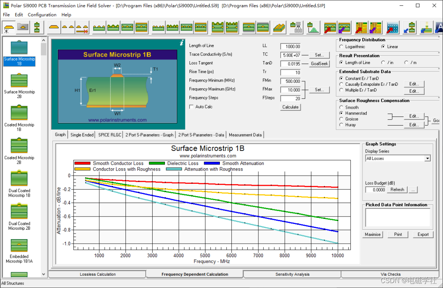Select Causally Extrapolate Er / TanD option

coord(341,84)
